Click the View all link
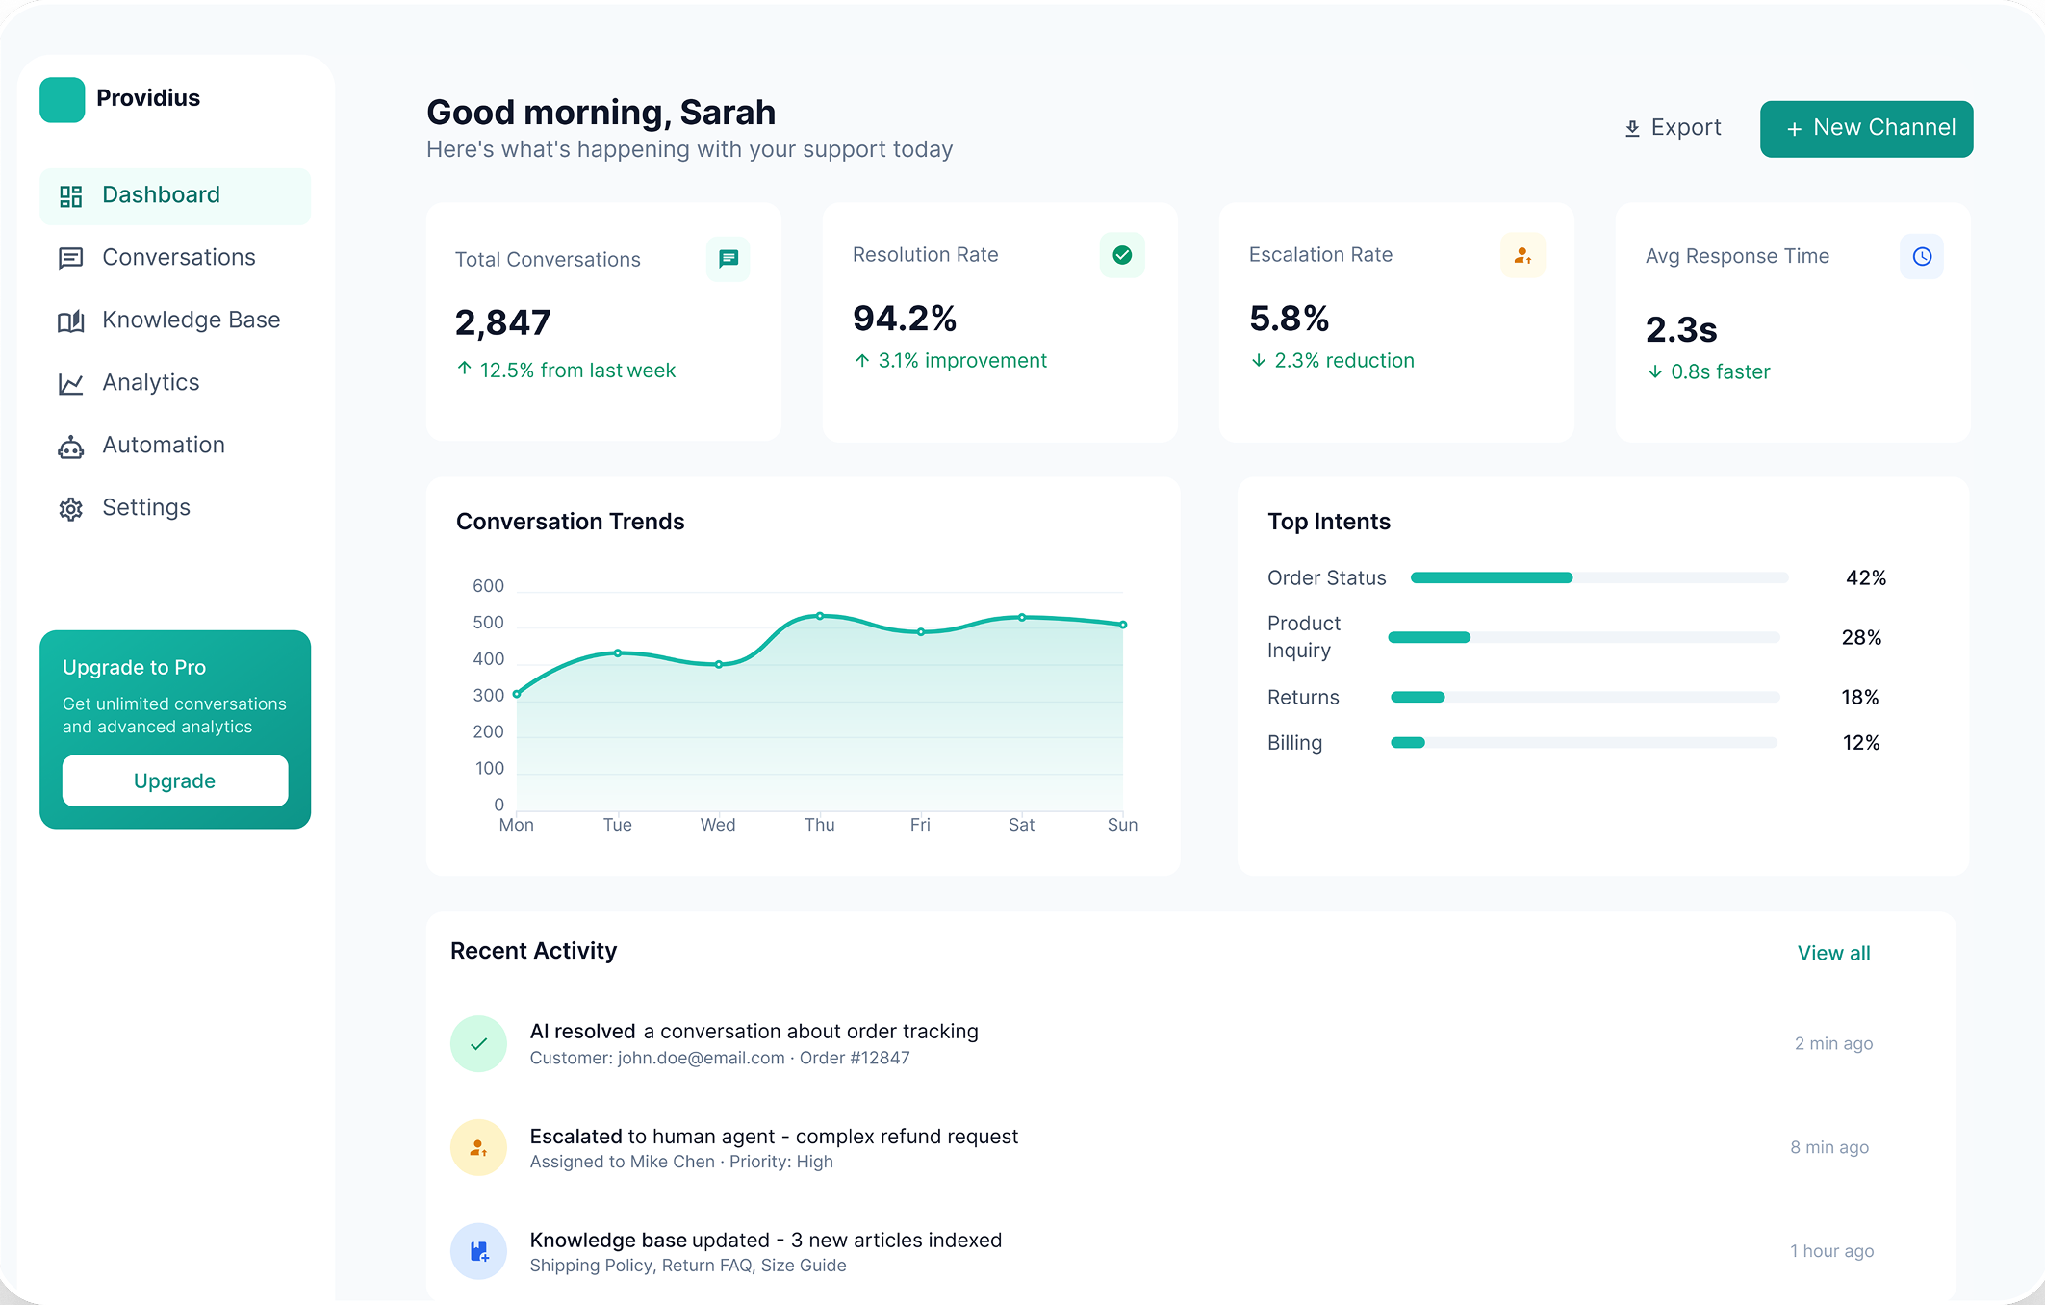 (x=1833, y=953)
